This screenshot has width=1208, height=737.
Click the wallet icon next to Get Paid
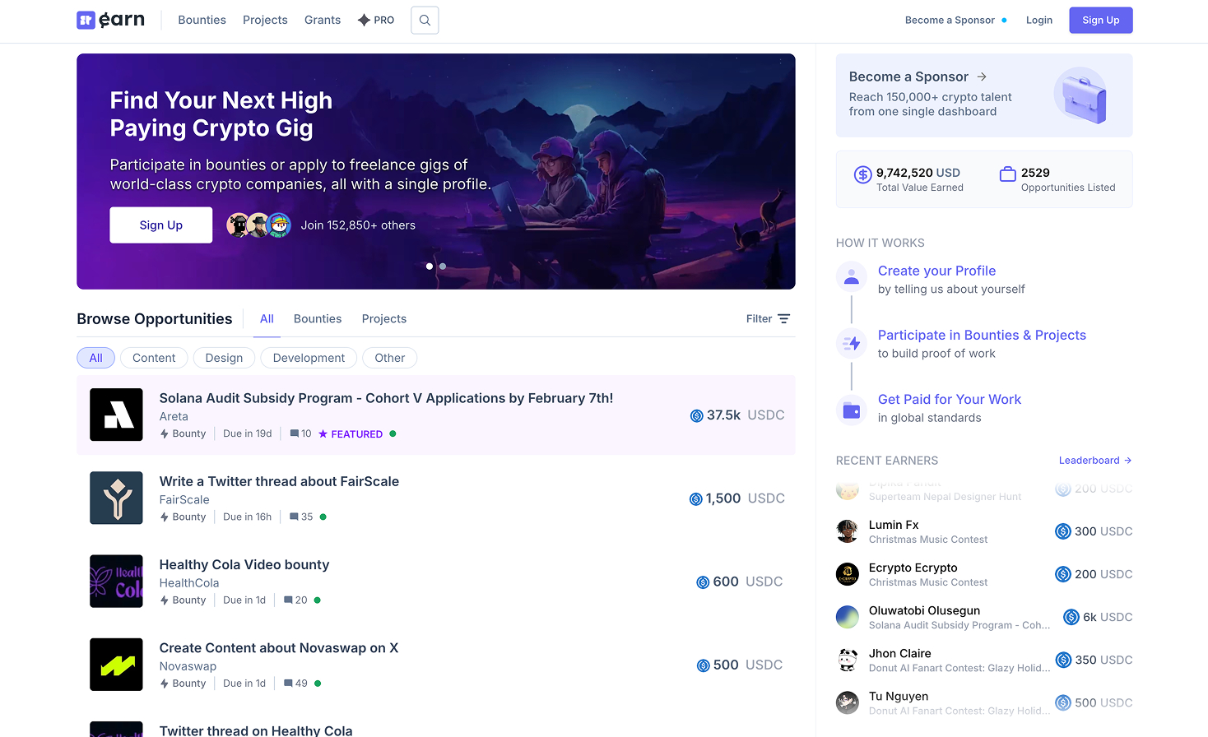tap(852, 410)
